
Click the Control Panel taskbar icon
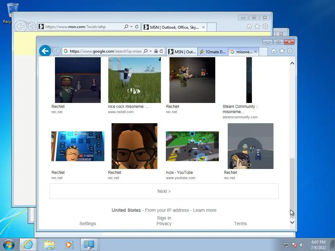(89, 244)
